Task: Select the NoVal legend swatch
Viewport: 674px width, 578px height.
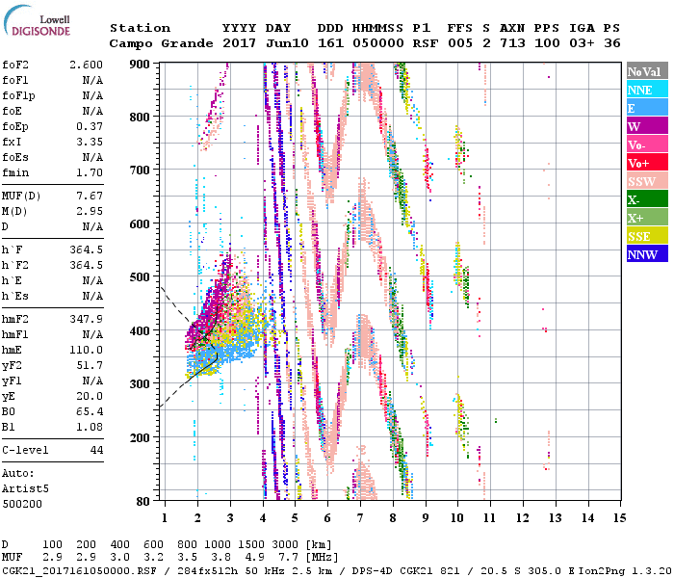Action: click(646, 71)
